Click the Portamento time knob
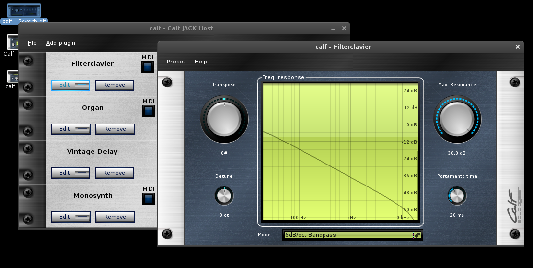This screenshot has width=533, height=268. (457, 196)
